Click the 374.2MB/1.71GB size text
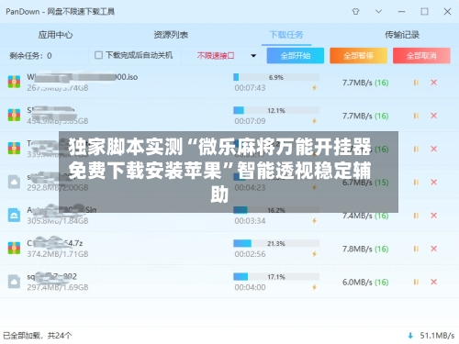Viewport: 459px width, 344px height. [58, 254]
